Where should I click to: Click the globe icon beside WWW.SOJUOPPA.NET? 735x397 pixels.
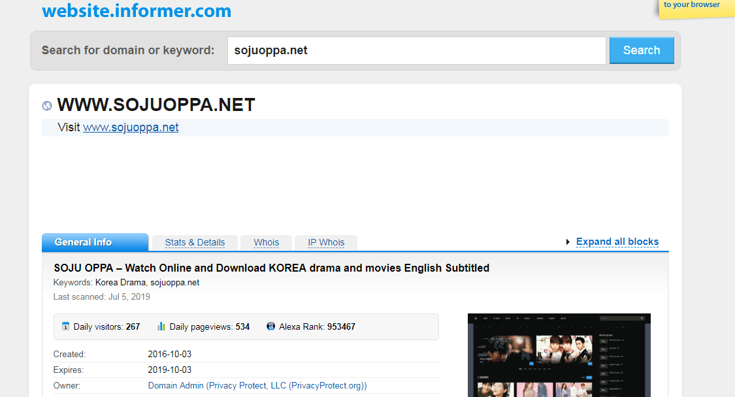pos(47,106)
